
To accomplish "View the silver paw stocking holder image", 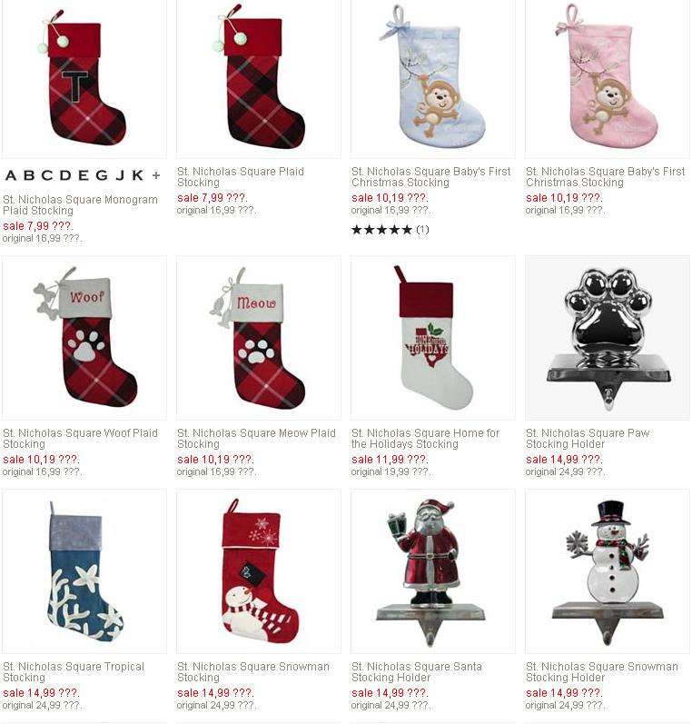I will click(x=608, y=338).
